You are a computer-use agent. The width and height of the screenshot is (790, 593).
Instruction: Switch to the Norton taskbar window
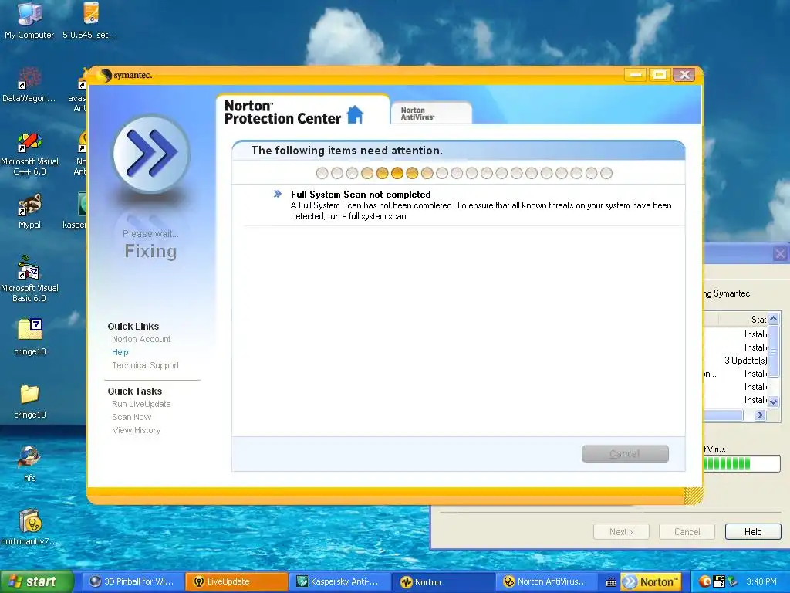(444, 581)
